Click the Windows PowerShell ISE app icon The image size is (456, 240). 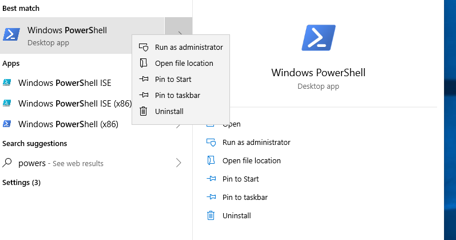point(7,83)
